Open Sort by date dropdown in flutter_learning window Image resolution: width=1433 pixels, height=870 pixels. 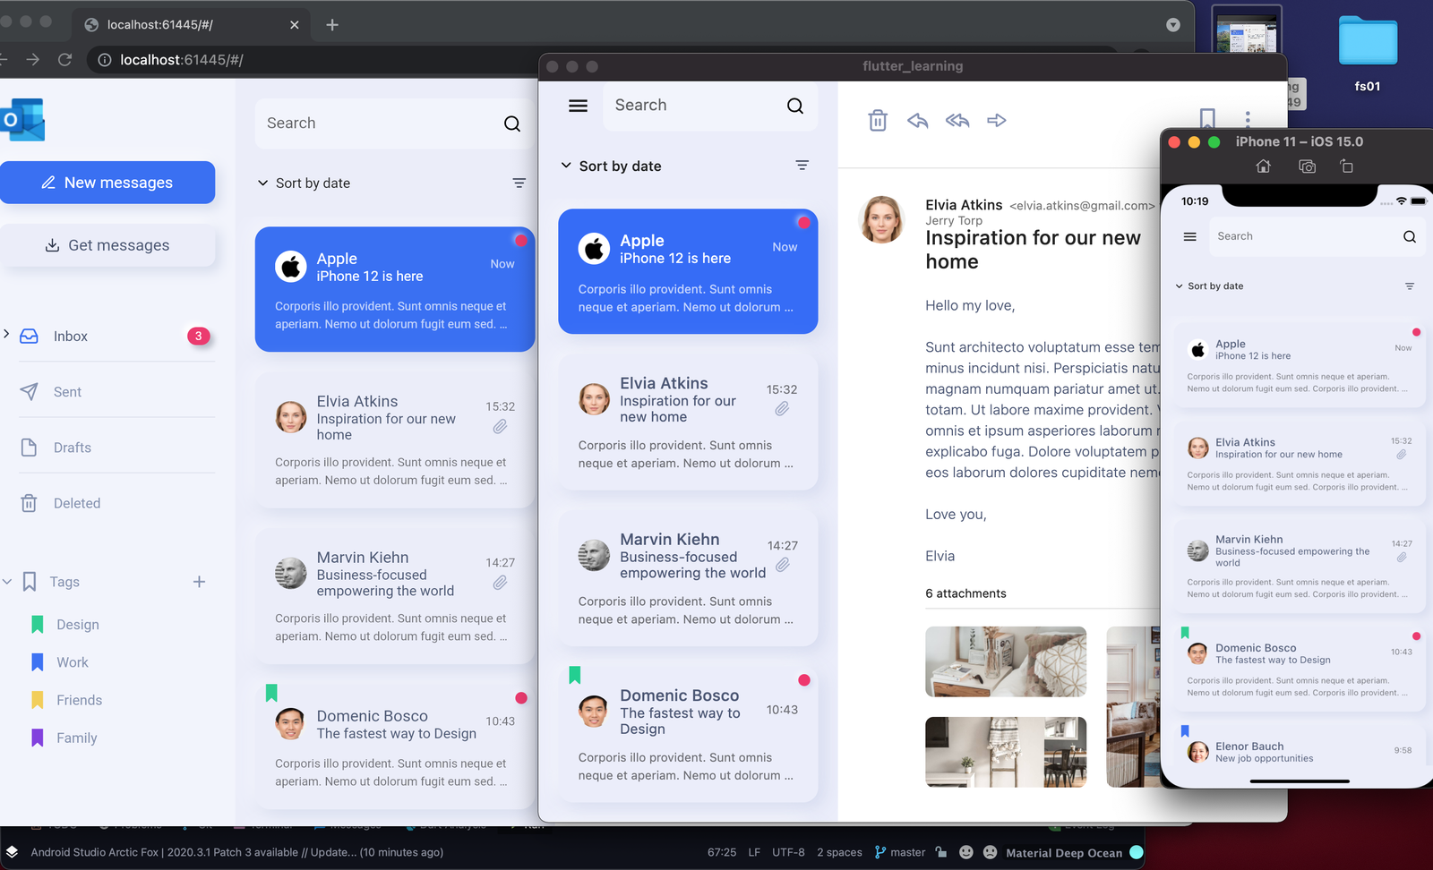pos(611,166)
